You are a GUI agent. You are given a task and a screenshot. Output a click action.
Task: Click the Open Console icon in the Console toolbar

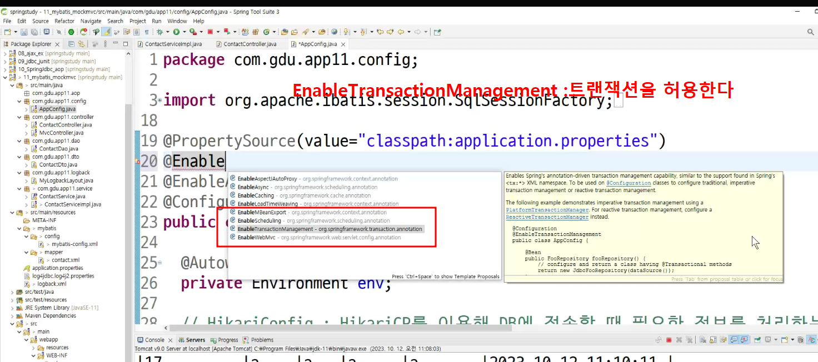coord(784,340)
